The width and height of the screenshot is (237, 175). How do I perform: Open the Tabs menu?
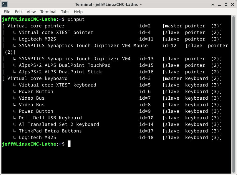click(x=65, y=12)
